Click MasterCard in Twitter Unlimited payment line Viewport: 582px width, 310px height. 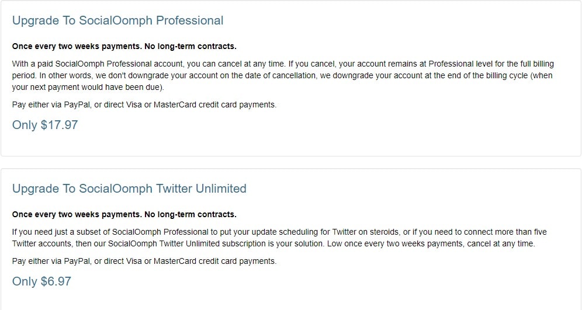(x=175, y=261)
